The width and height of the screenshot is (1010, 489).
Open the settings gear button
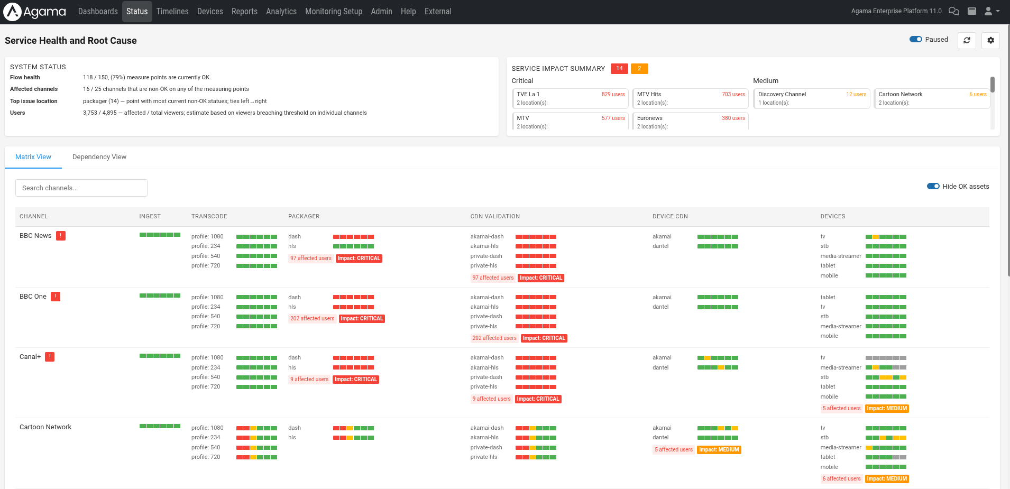click(990, 40)
